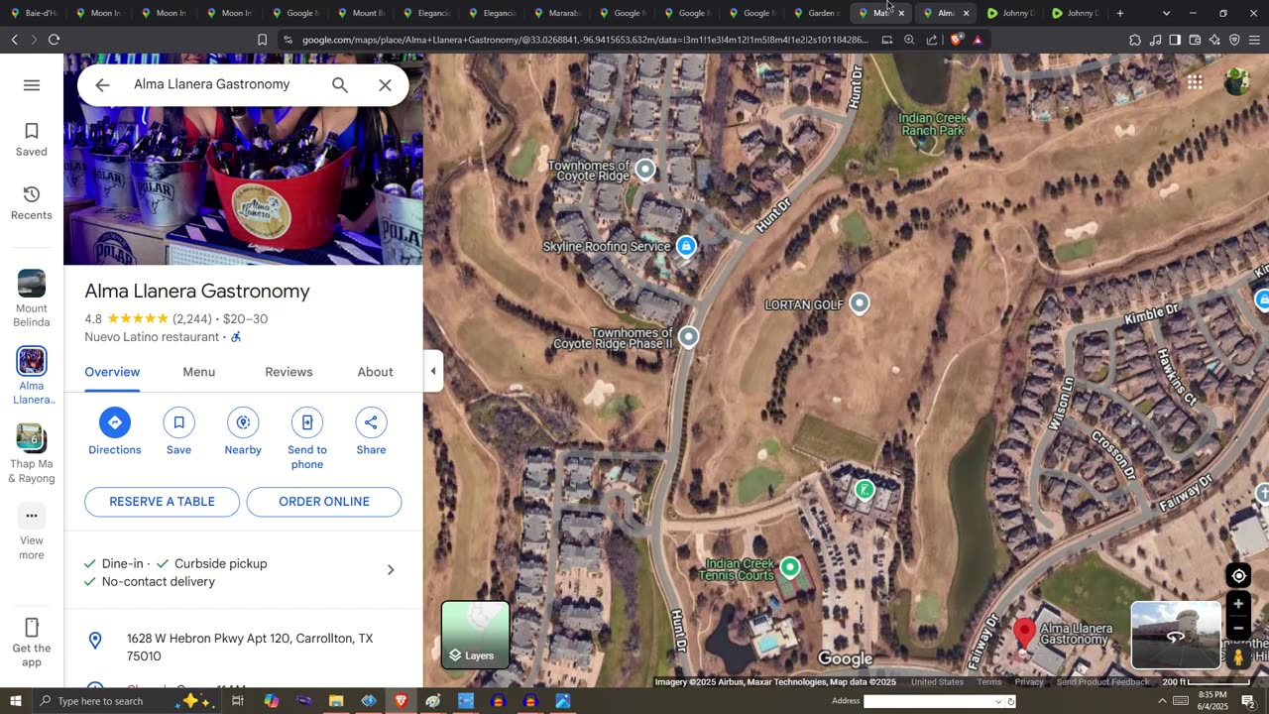
Task: Switch to the Menu tab
Action: coord(198,372)
